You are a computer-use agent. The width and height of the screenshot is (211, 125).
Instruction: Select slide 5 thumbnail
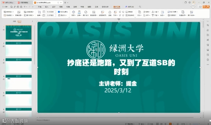click(x=18, y=98)
